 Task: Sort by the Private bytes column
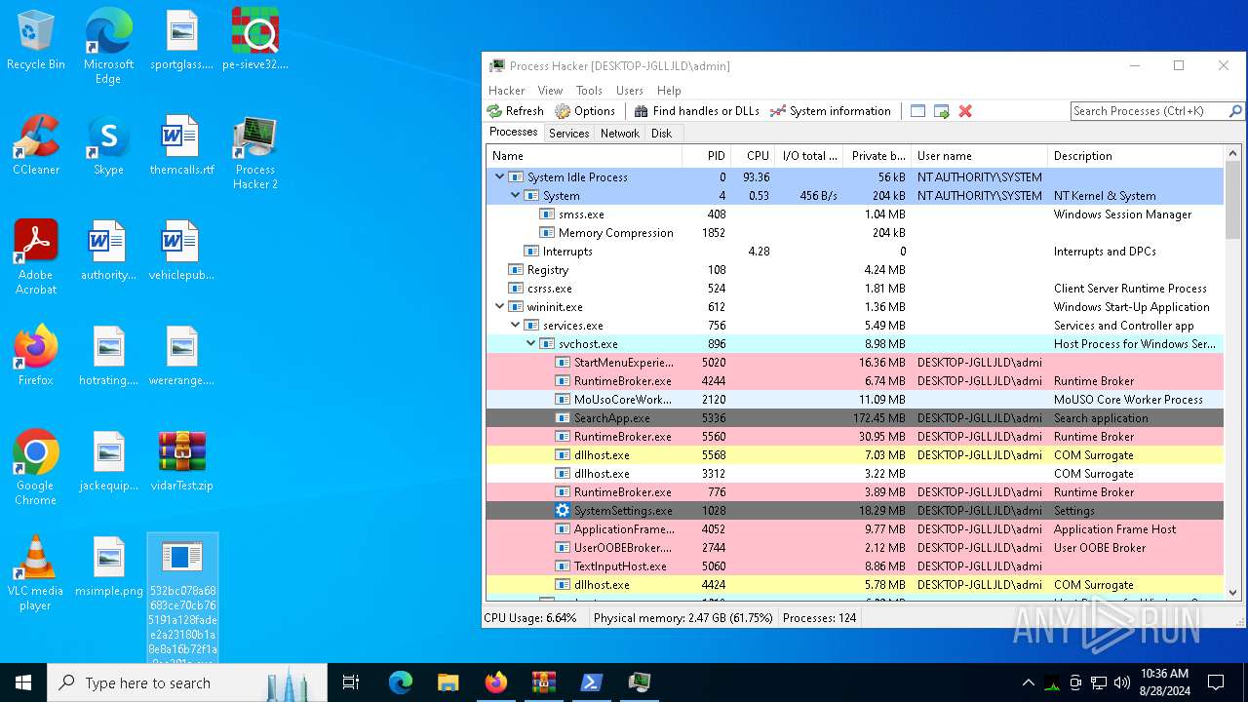pyautogui.click(x=877, y=156)
